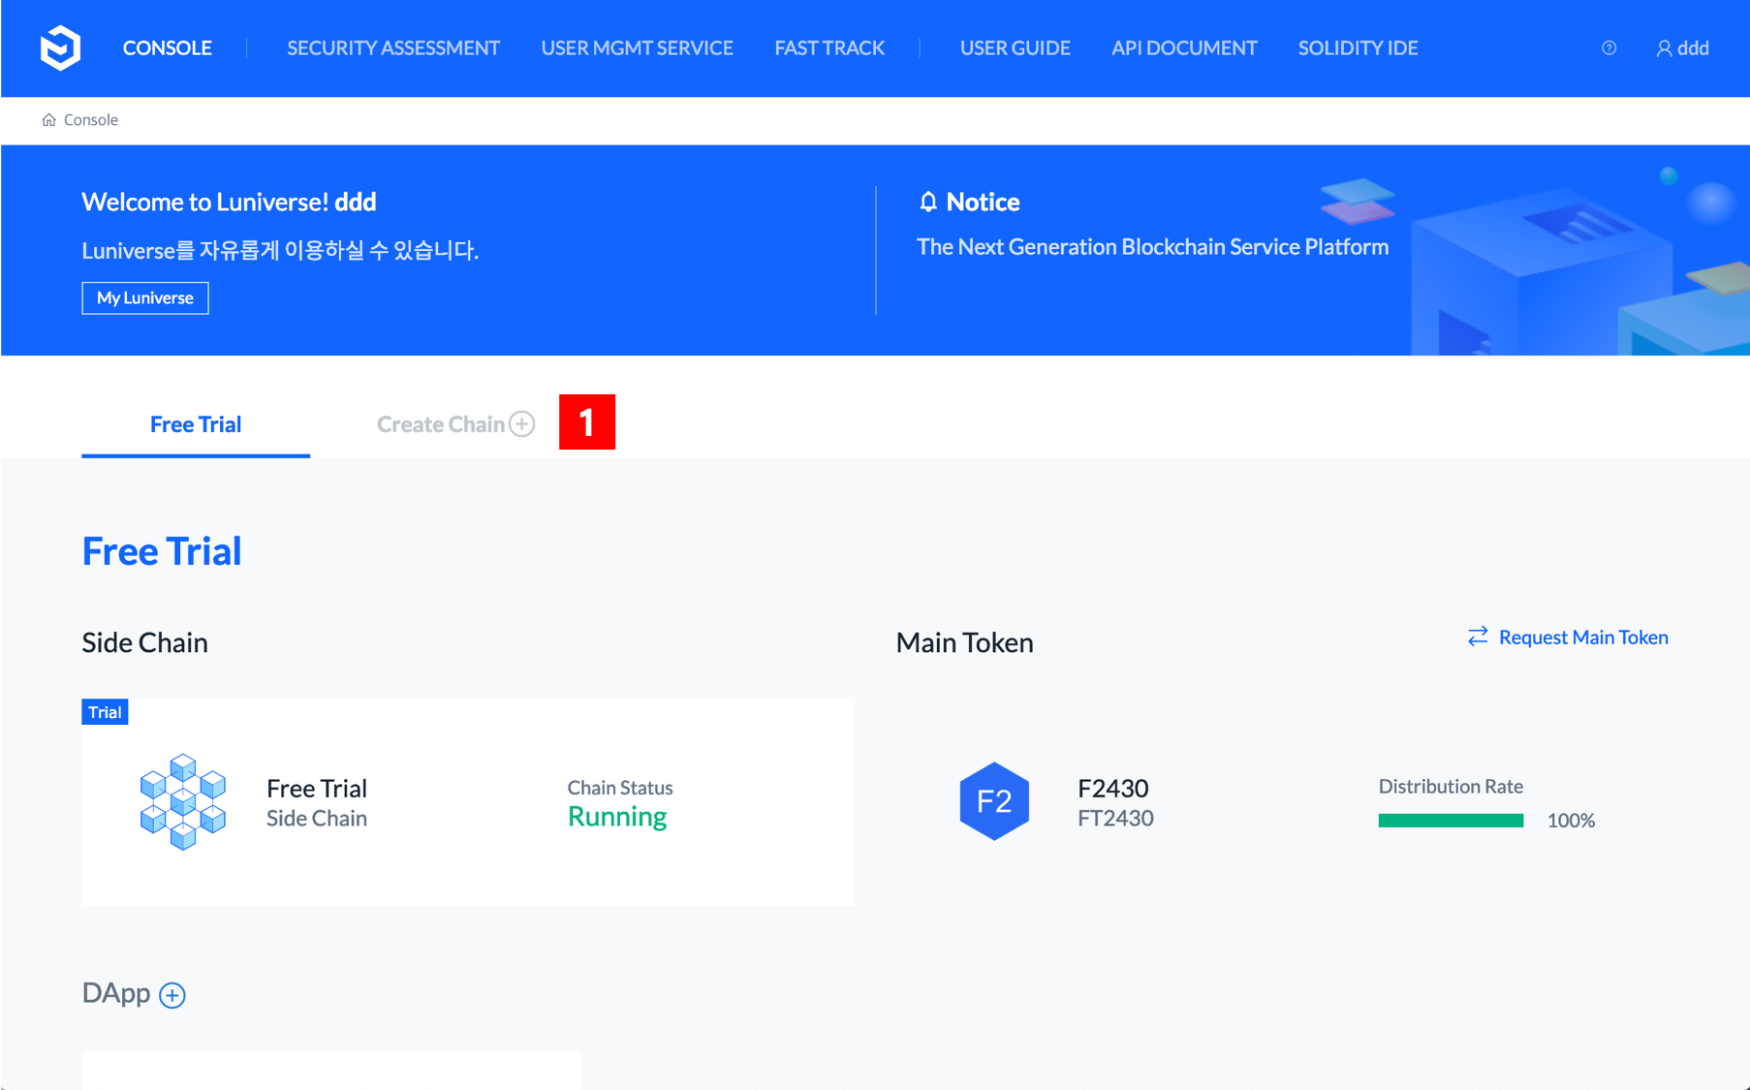
Task: Click the 'Distribution Rate' label
Action: 1451,786
